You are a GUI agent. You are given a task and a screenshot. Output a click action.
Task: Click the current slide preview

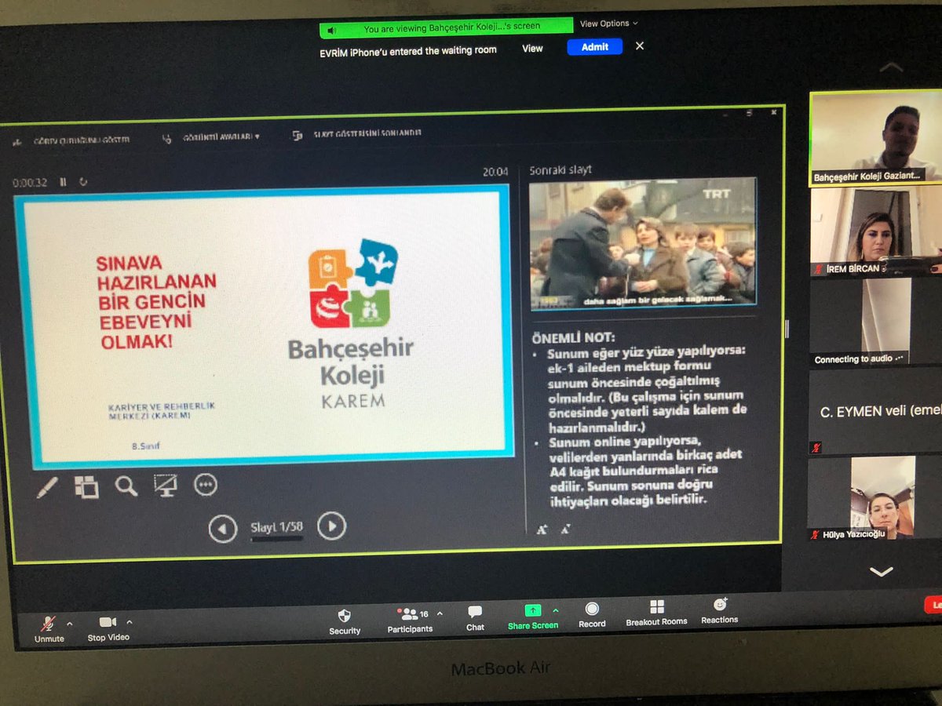tap(263, 326)
